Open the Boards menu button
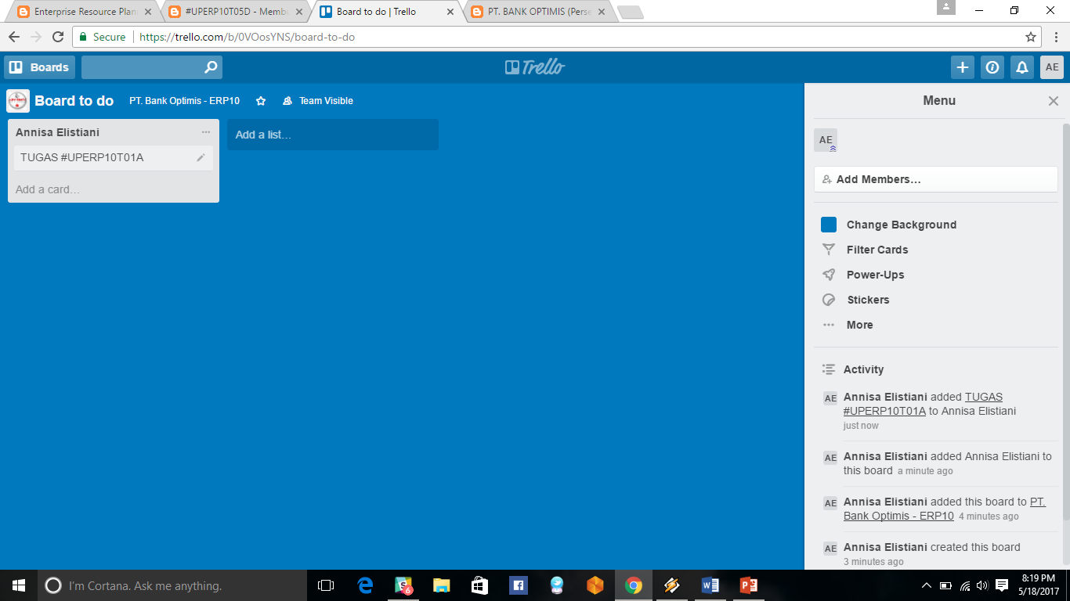The height and width of the screenshot is (601, 1070). (40, 67)
